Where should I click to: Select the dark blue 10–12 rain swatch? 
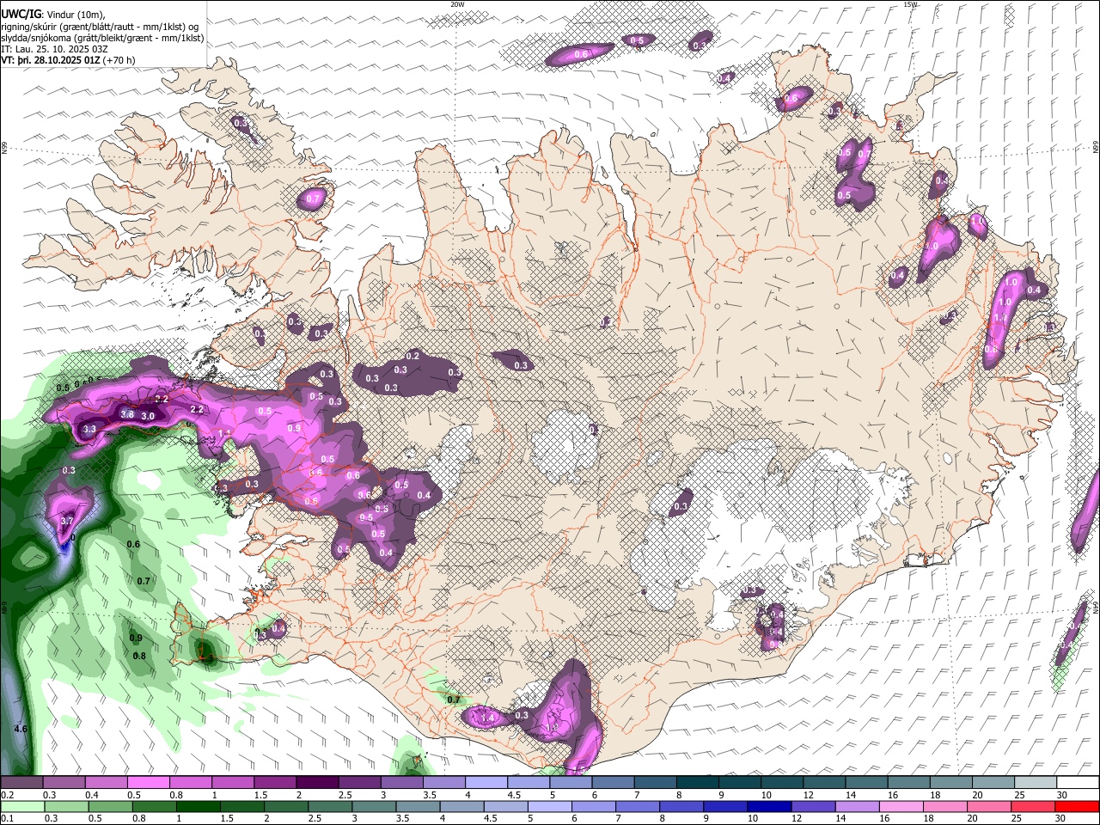tap(769, 807)
